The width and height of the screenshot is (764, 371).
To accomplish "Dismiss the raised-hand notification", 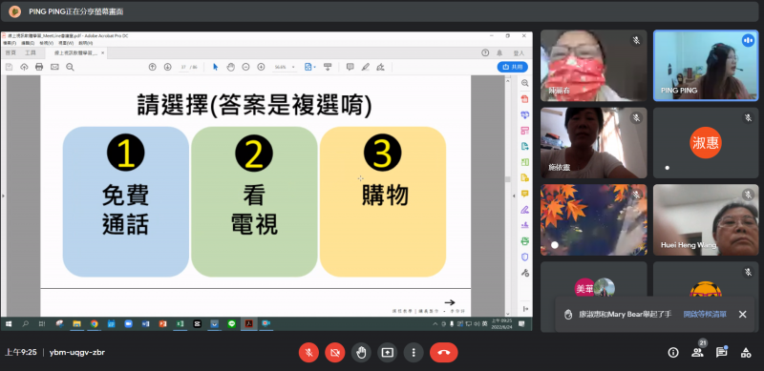I will tap(742, 315).
